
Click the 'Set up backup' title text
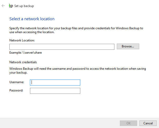click(24, 6)
